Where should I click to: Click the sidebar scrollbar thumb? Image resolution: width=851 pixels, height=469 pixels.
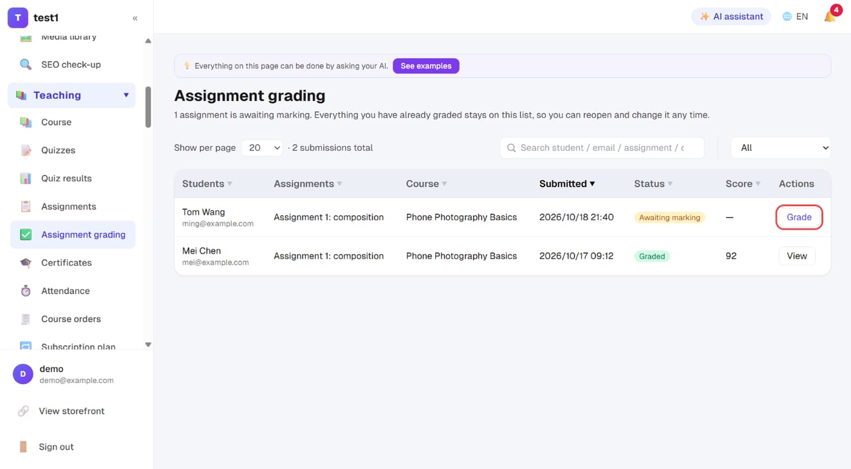tap(148, 107)
